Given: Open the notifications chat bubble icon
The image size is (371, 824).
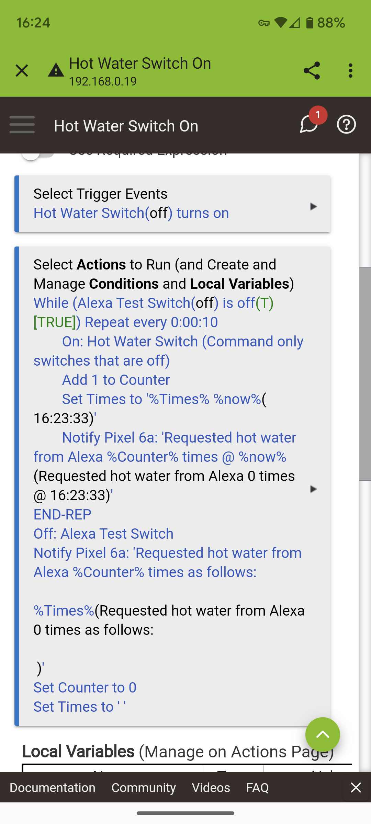Looking at the screenshot, I should point(309,124).
